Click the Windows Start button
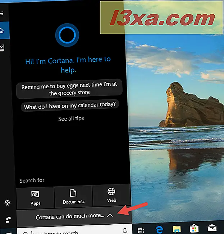 tap(8, 232)
